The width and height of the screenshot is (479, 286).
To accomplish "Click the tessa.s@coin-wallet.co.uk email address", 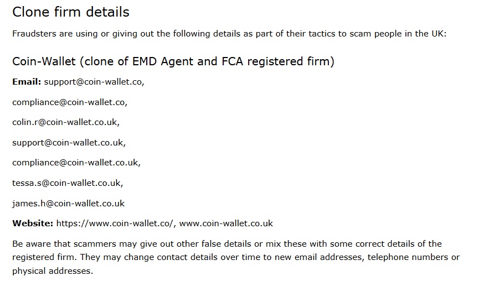I will (67, 183).
